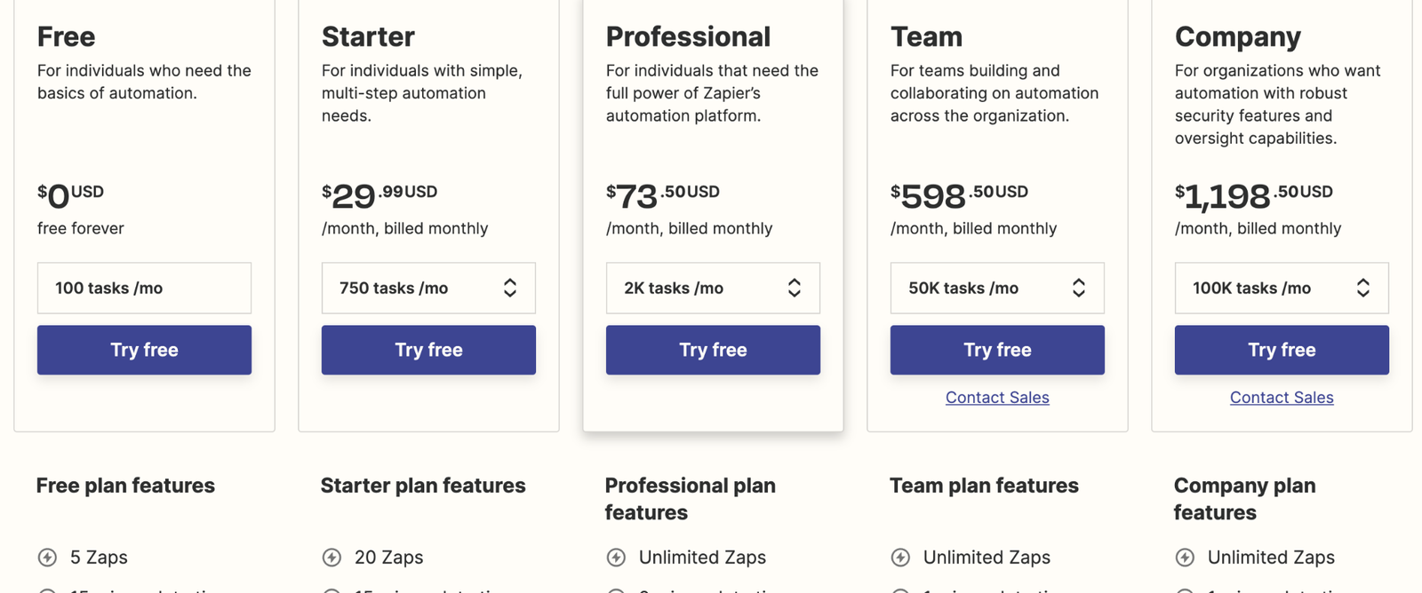Click the "Company plan features" heading

pos(1245,499)
